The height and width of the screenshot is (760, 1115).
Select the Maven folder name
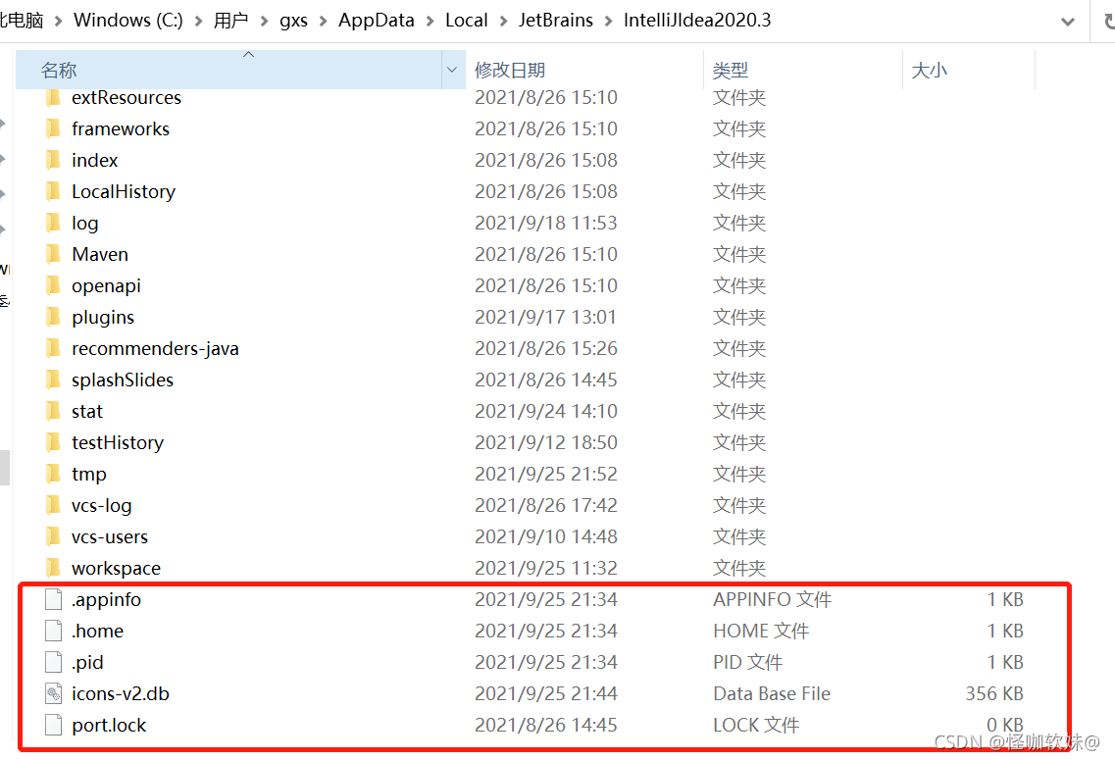[x=100, y=254]
